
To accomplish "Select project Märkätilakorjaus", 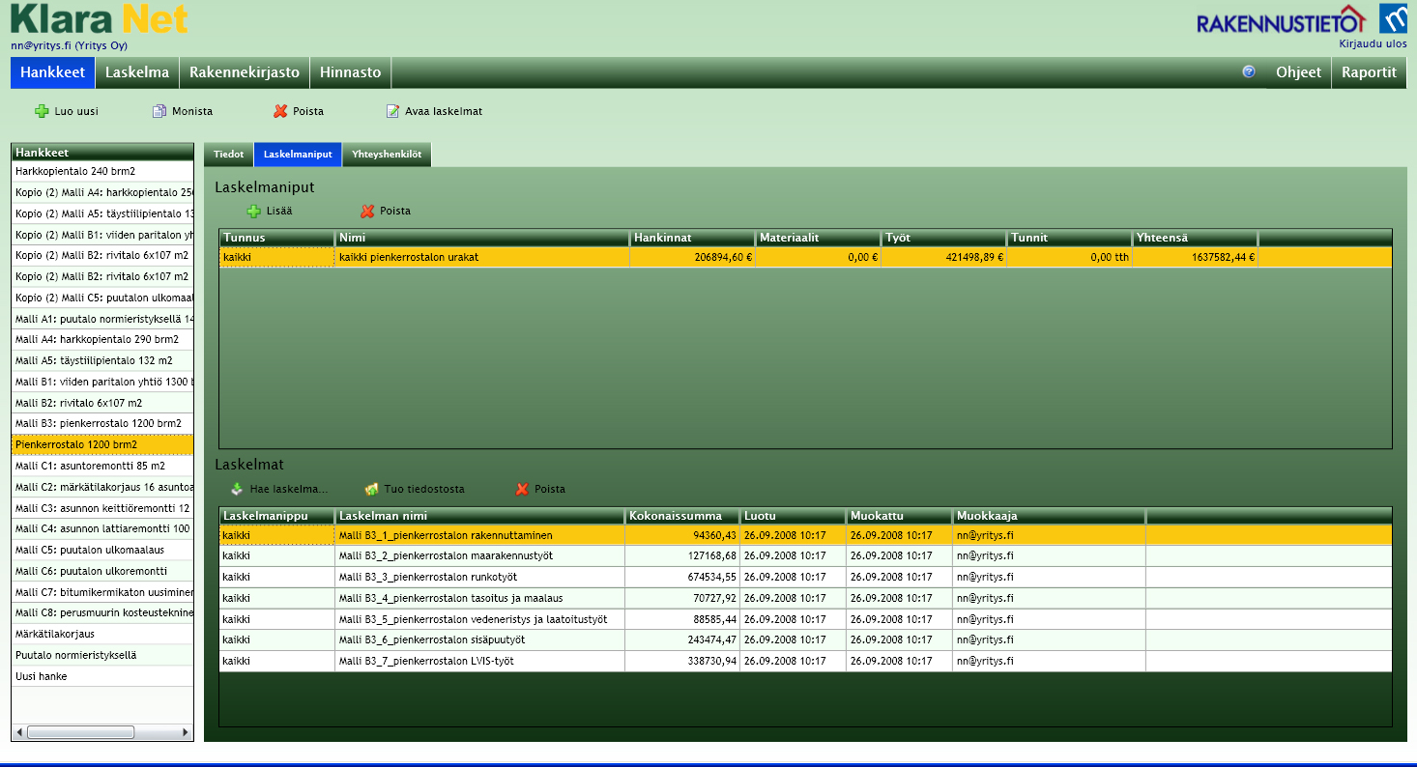I will (102, 634).
